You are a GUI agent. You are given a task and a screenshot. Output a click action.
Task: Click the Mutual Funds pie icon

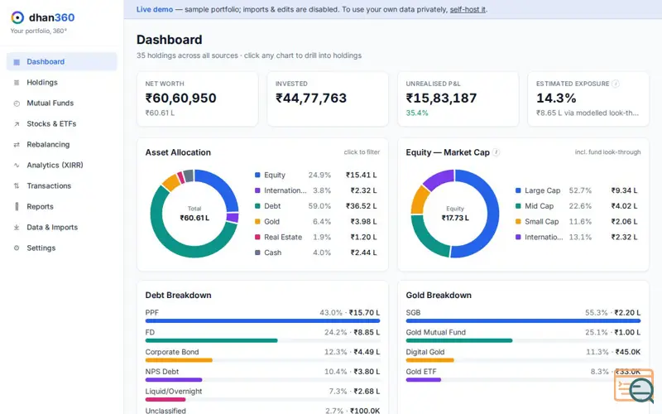(x=17, y=103)
